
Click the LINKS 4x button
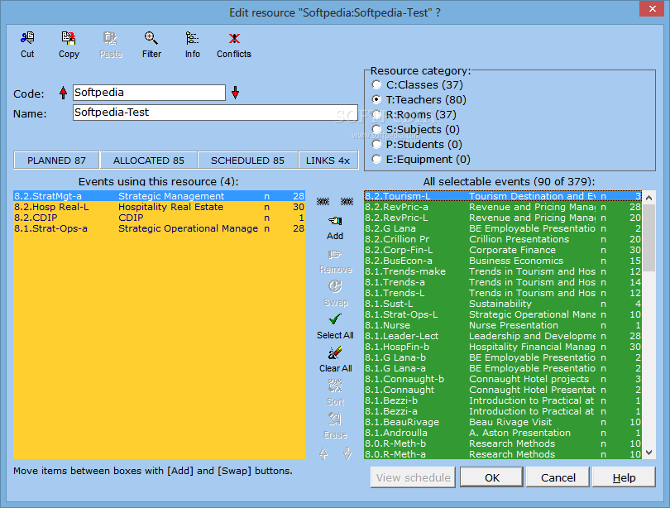pyautogui.click(x=328, y=161)
